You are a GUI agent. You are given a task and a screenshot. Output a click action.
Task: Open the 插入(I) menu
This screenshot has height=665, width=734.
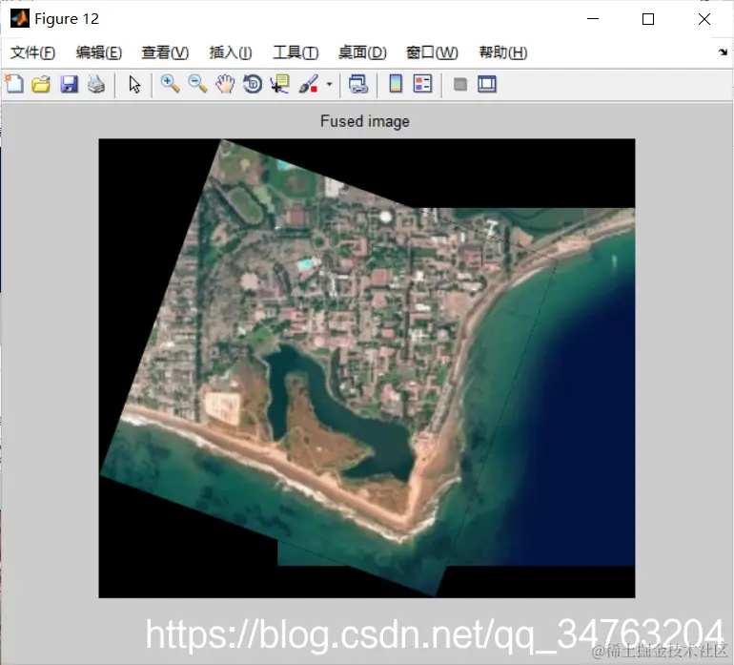pos(231,52)
